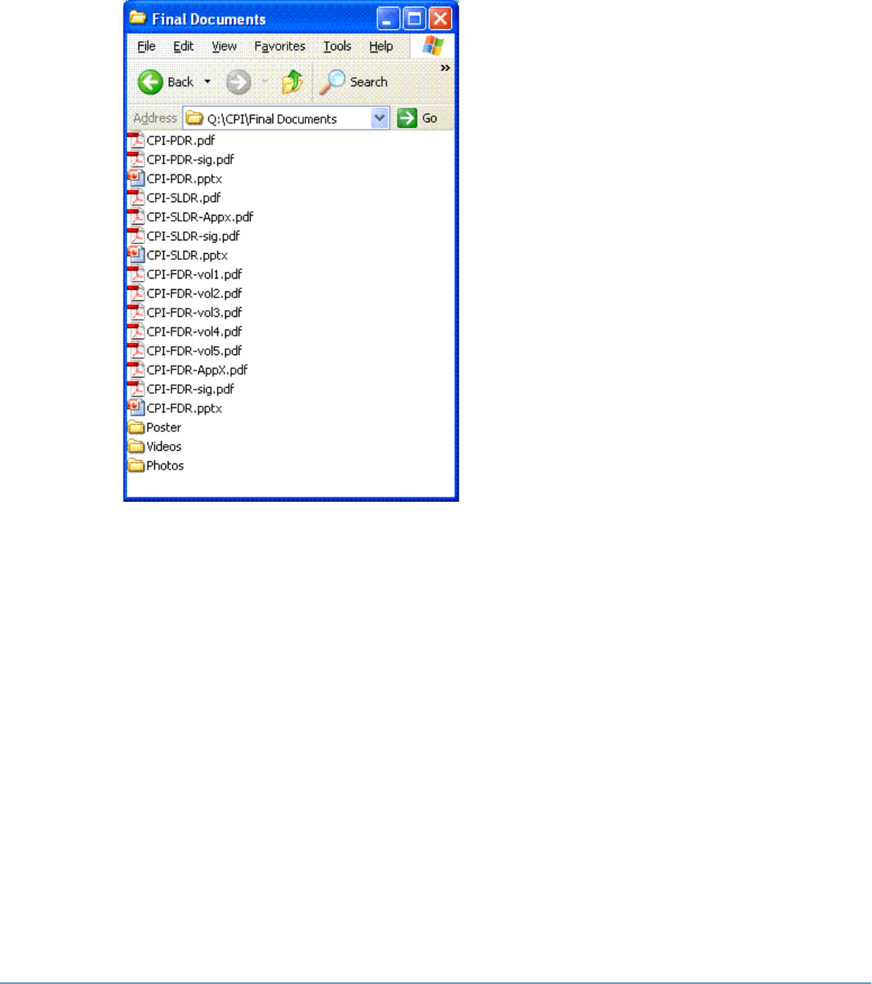Open the Search magnifier tool

[332, 82]
